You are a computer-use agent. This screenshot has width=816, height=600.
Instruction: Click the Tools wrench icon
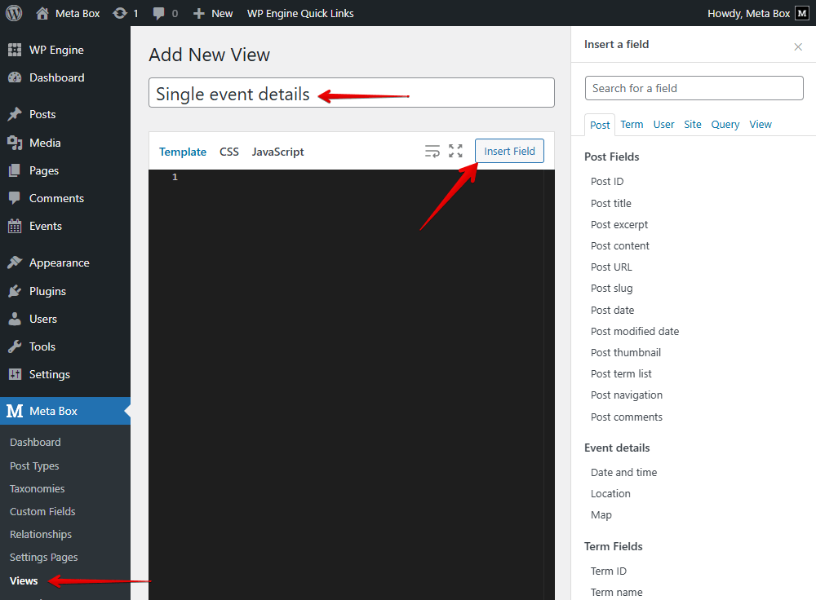[15, 346]
